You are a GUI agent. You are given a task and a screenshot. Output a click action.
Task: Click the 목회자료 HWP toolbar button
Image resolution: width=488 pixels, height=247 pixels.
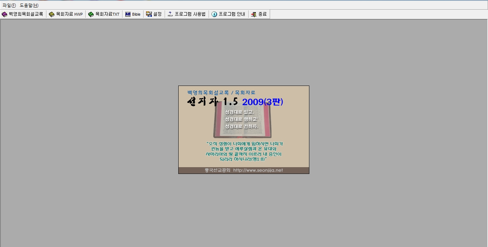tap(66, 14)
